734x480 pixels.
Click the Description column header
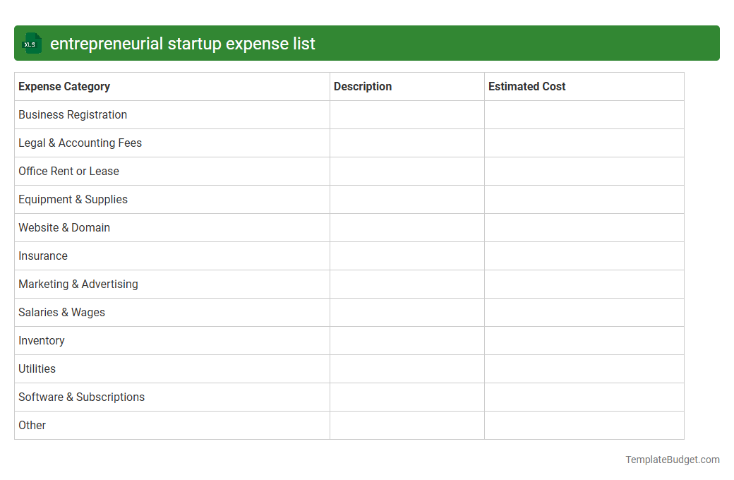tap(362, 86)
